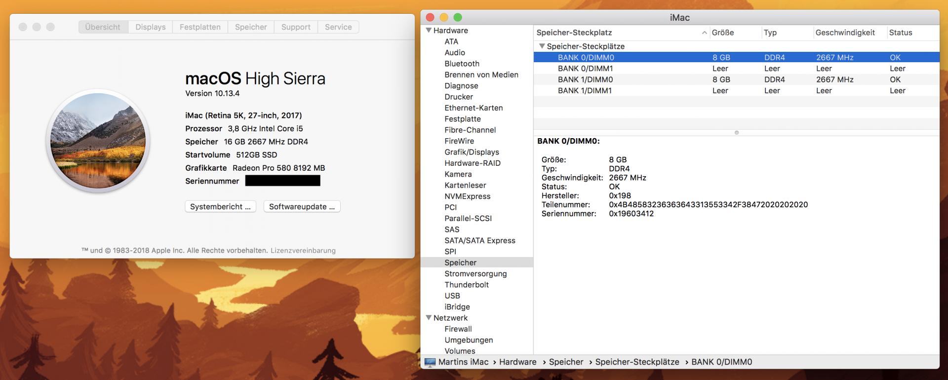Select Volumes under Netzwerk
This screenshot has width=948, height=380.
pyautogui.click(x=460, y=351)
